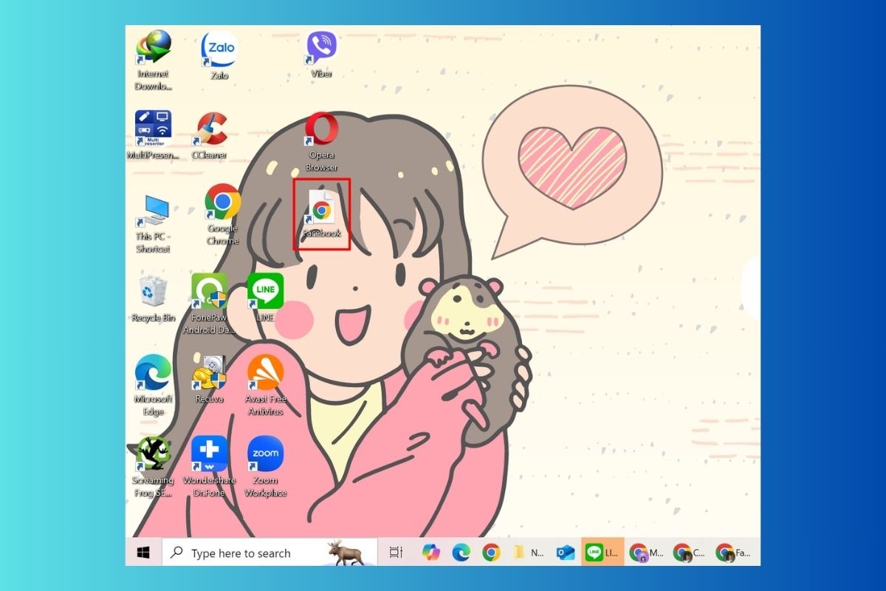Open Copilot from the taskbar

coord(430,552)
